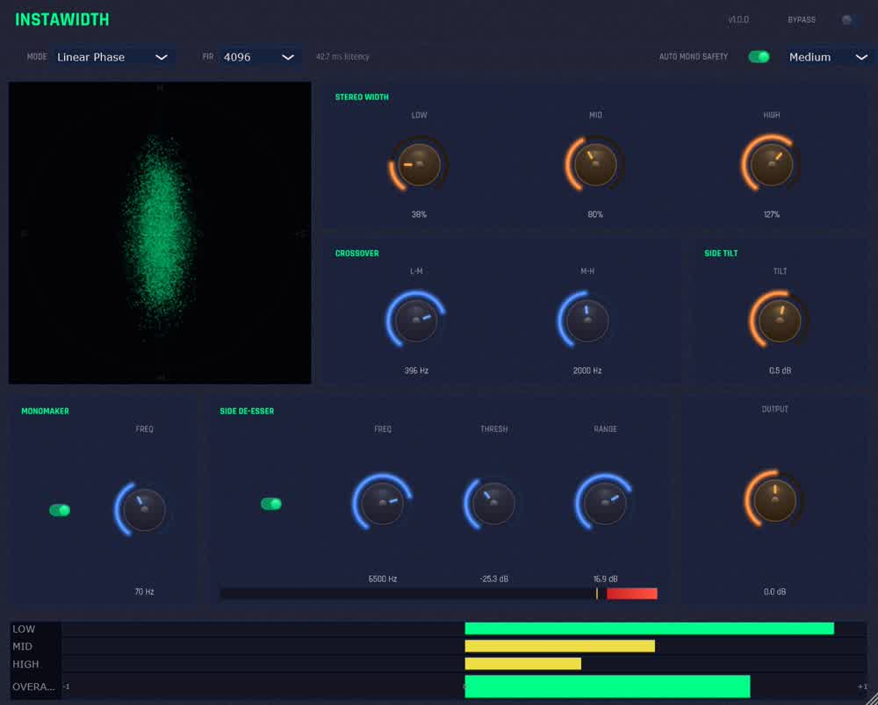Click the De-Esser Thresh knob
The height and width of the screenshot is (705, 878).
pyautogui.click(x=493, y=502)
